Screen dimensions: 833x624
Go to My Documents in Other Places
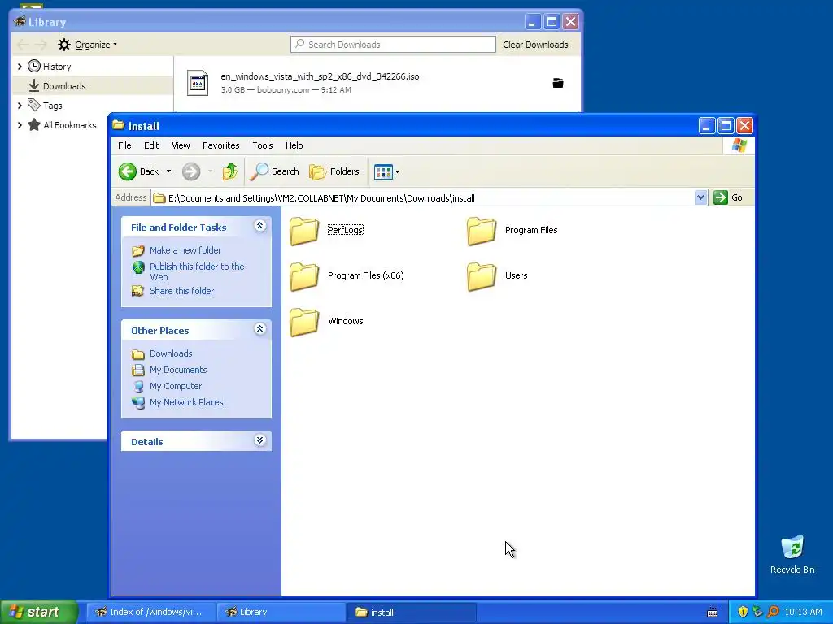pos(178,370)
